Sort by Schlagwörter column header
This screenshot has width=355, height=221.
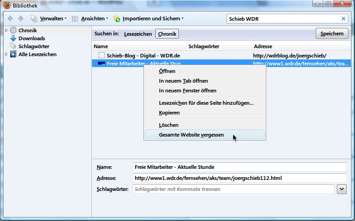219,46
